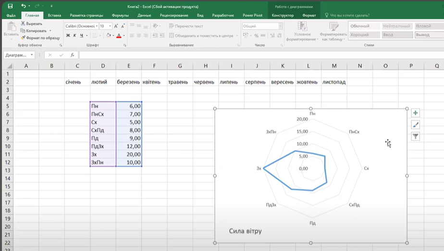The image size is (444, 251).
Task: Click the red font color A button
Action: [119, 36]
